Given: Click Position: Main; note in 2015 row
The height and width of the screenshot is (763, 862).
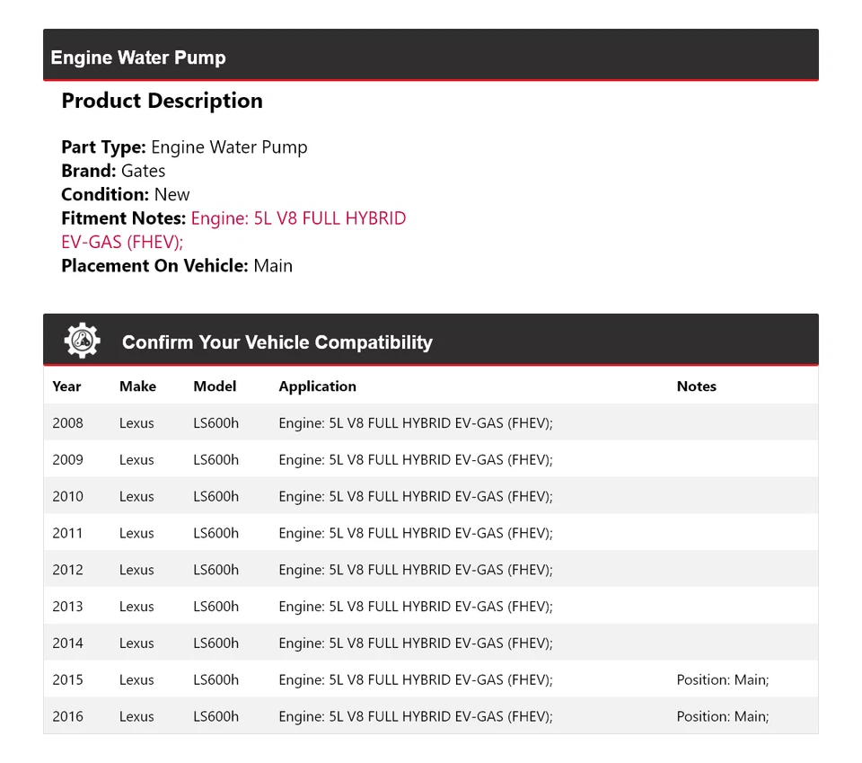Looking at the screenshot, I should (723, 679).
